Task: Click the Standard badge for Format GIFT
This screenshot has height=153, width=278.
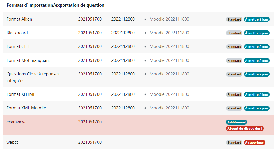Action: tap(234, 47)
